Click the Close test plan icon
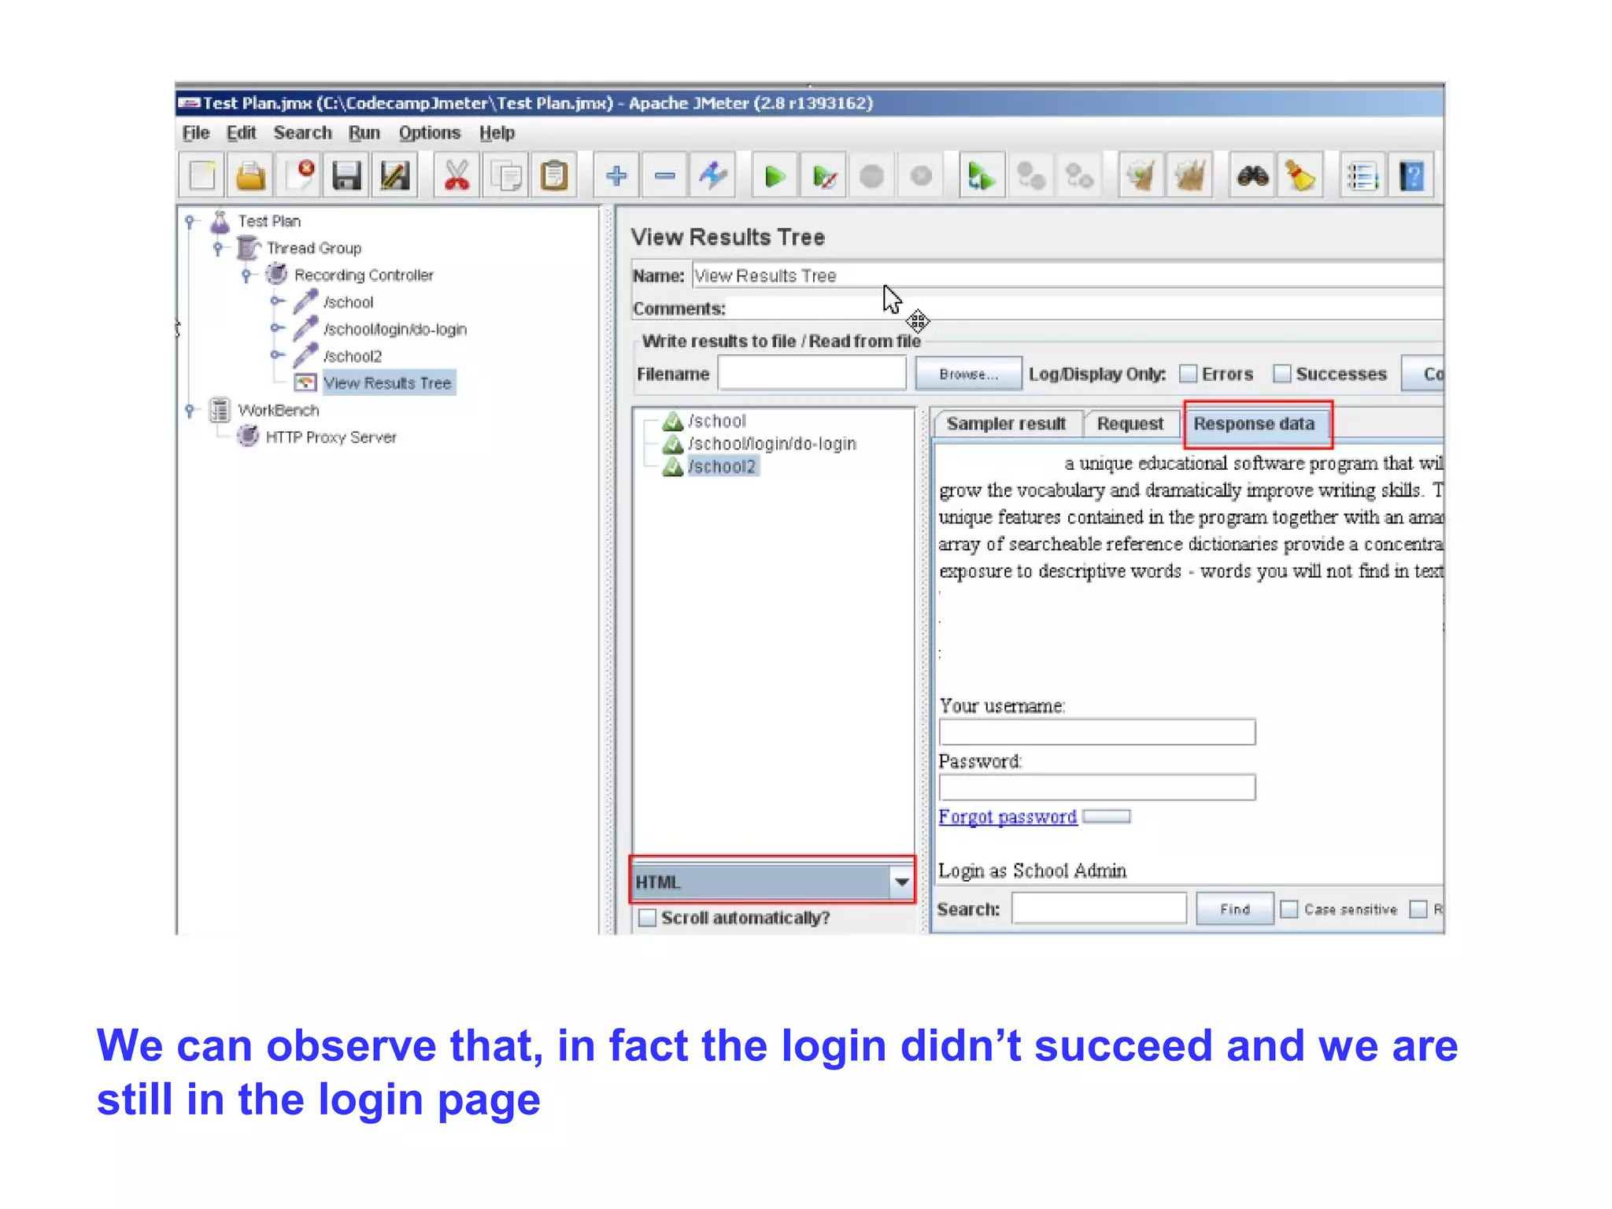Screen dimensions: 1612x1209 tap(299, 175)
